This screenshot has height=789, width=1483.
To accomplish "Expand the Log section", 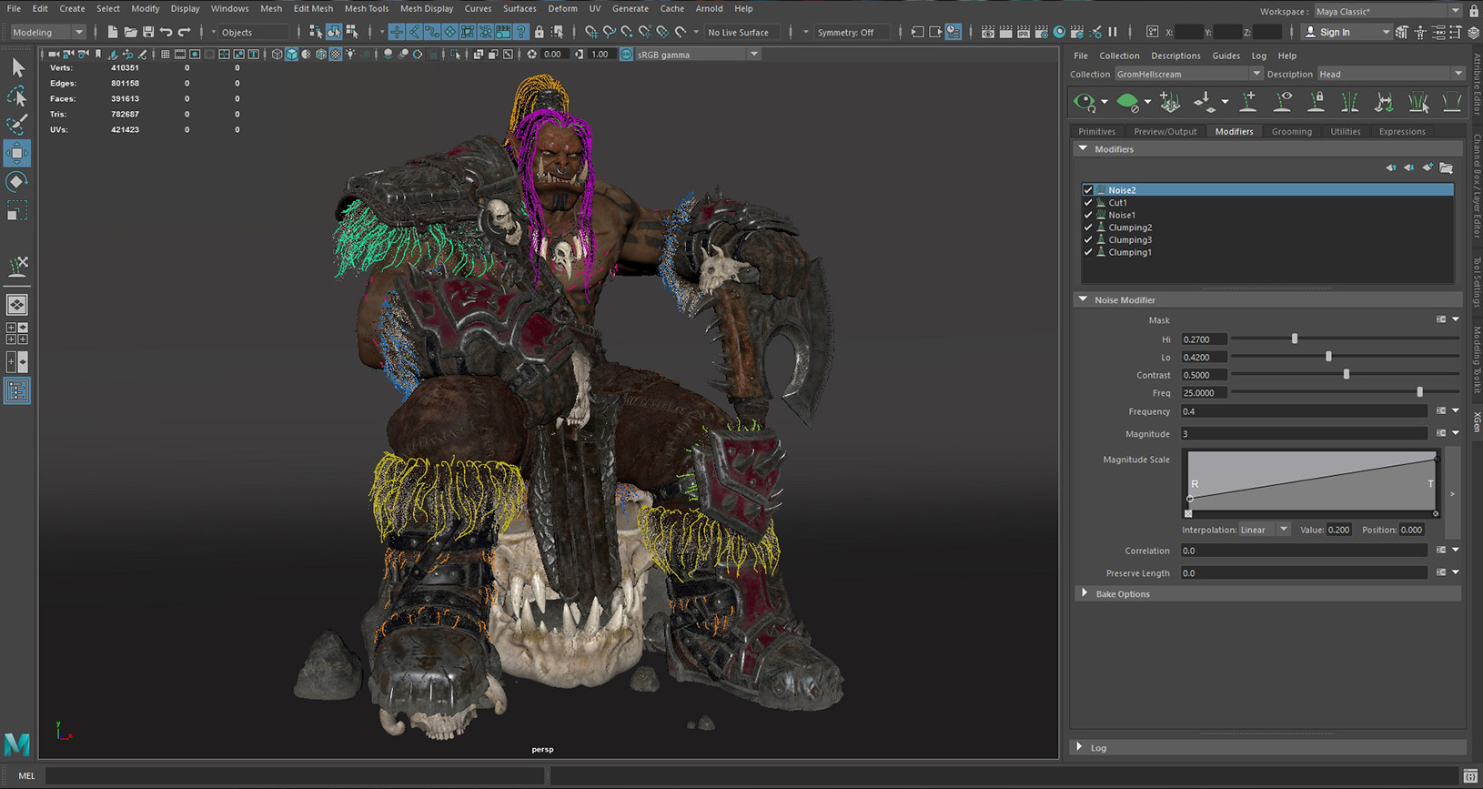I will coord(1079,747).
